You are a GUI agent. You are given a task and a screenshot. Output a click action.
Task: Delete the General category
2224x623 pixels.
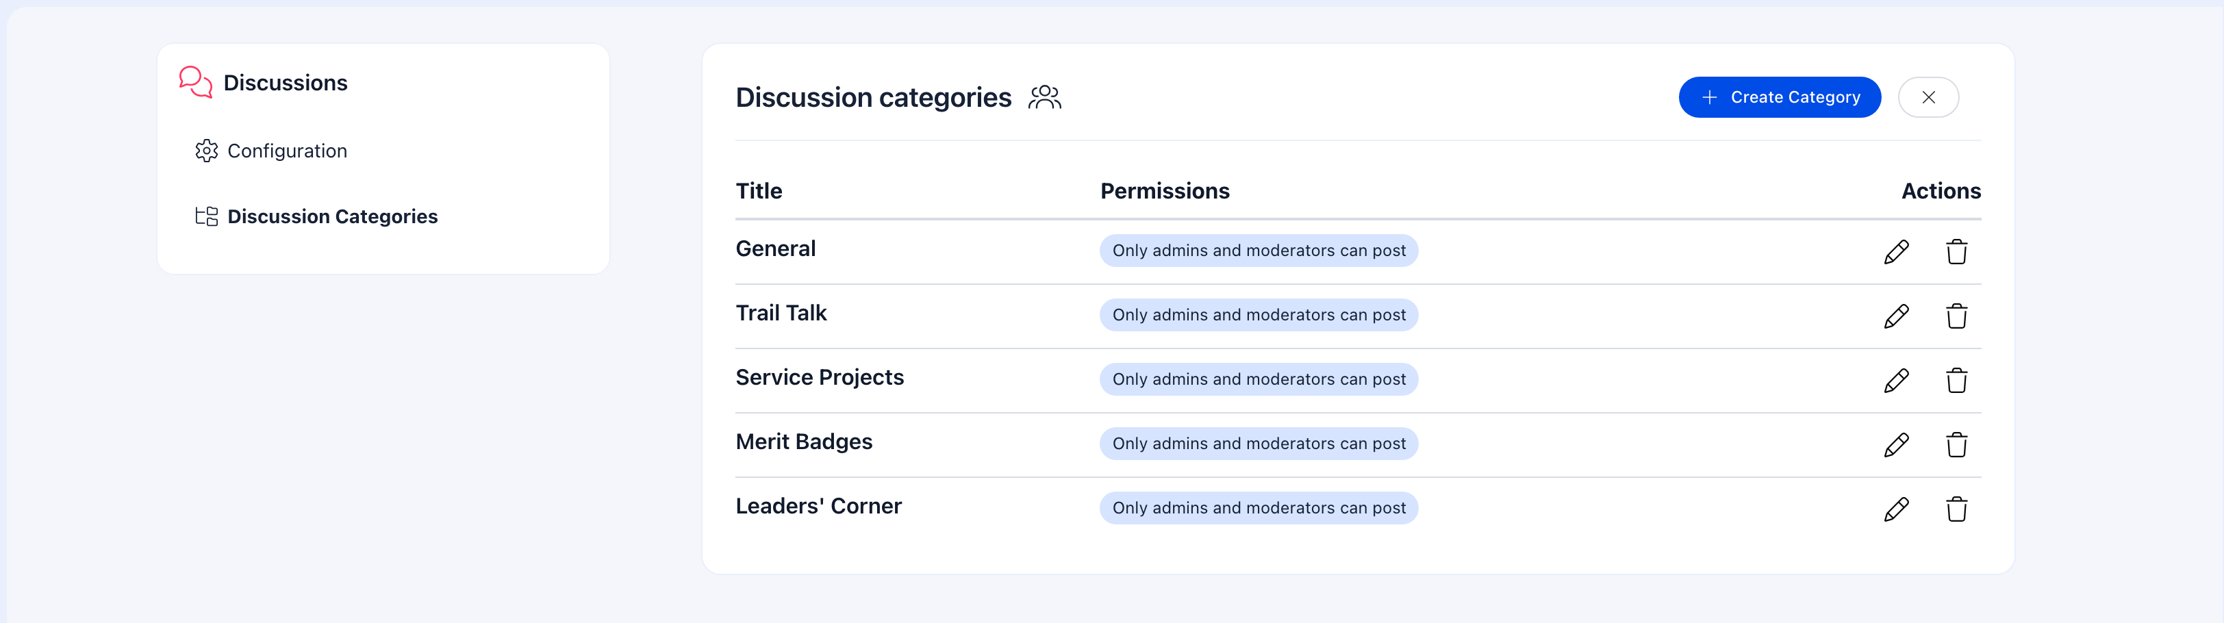click(x=1957, y=251)
